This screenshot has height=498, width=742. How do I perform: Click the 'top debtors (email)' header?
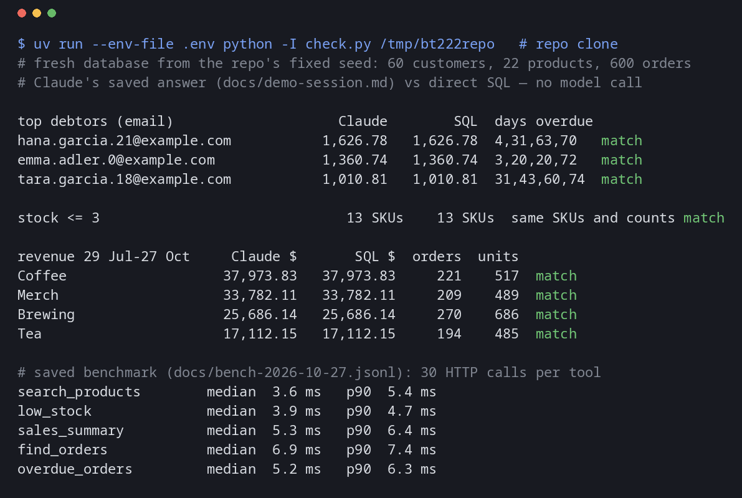point(95,122)
